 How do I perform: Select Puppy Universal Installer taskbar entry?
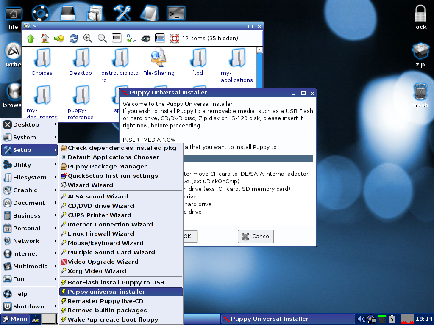pyautogui.click(x=288, y=319)
